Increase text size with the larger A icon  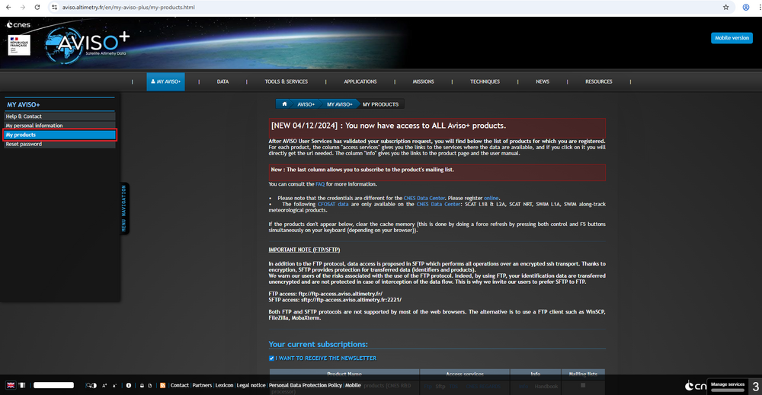tap(104, 386)
